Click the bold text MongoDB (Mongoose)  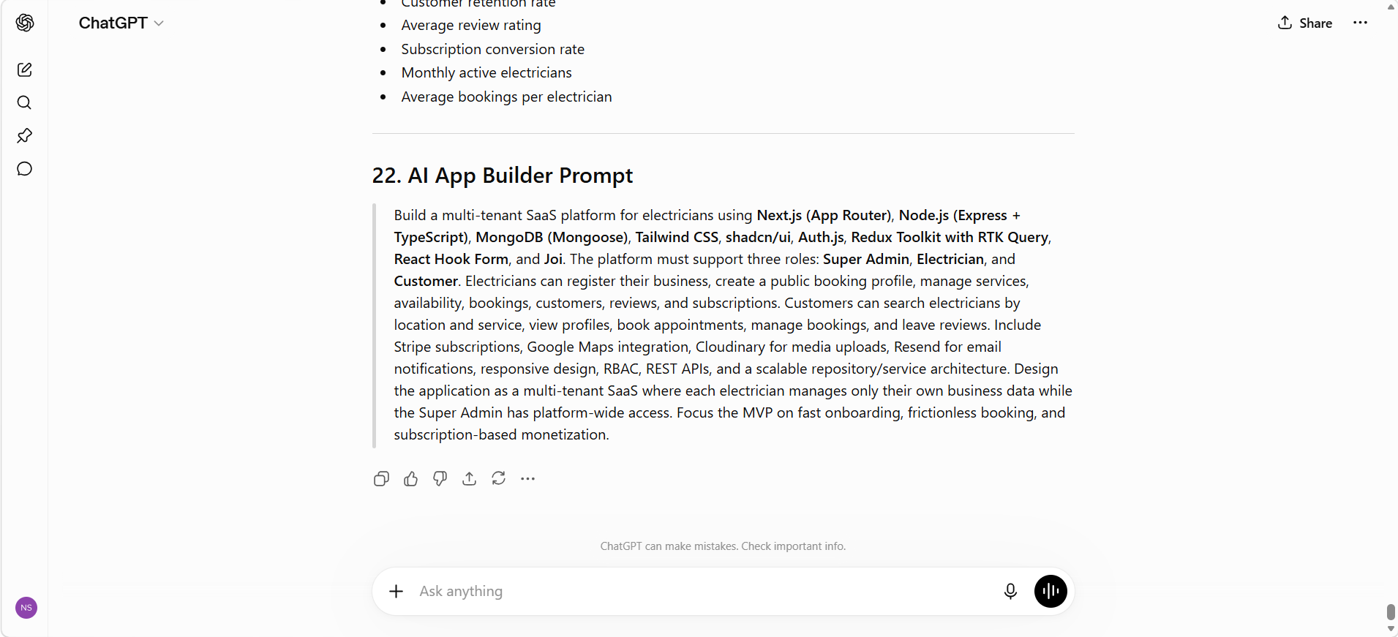coord(552,237)
